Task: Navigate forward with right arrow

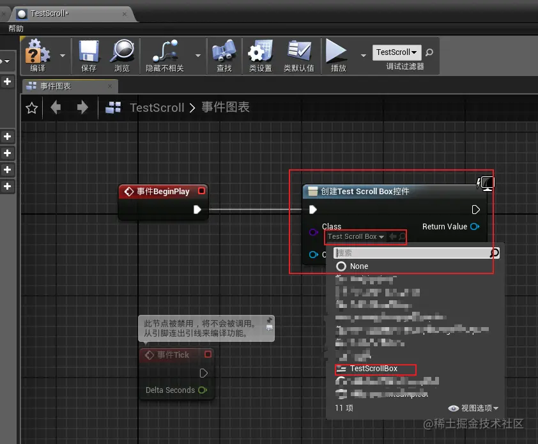Action: (82, 107)
